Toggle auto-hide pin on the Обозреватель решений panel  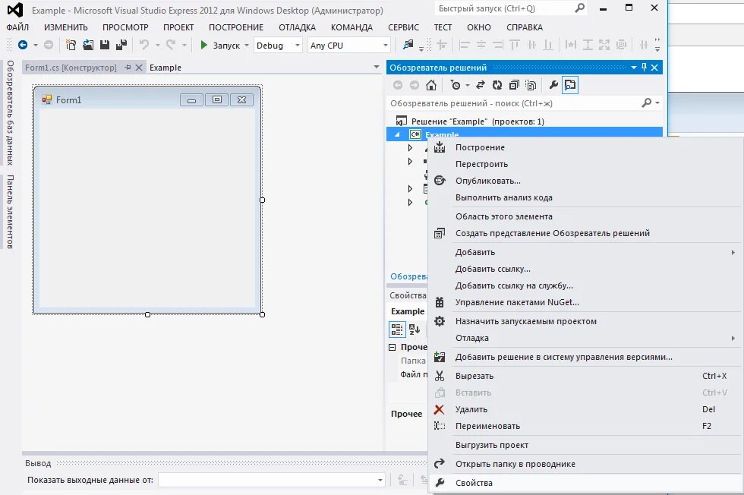coord(644,68)
